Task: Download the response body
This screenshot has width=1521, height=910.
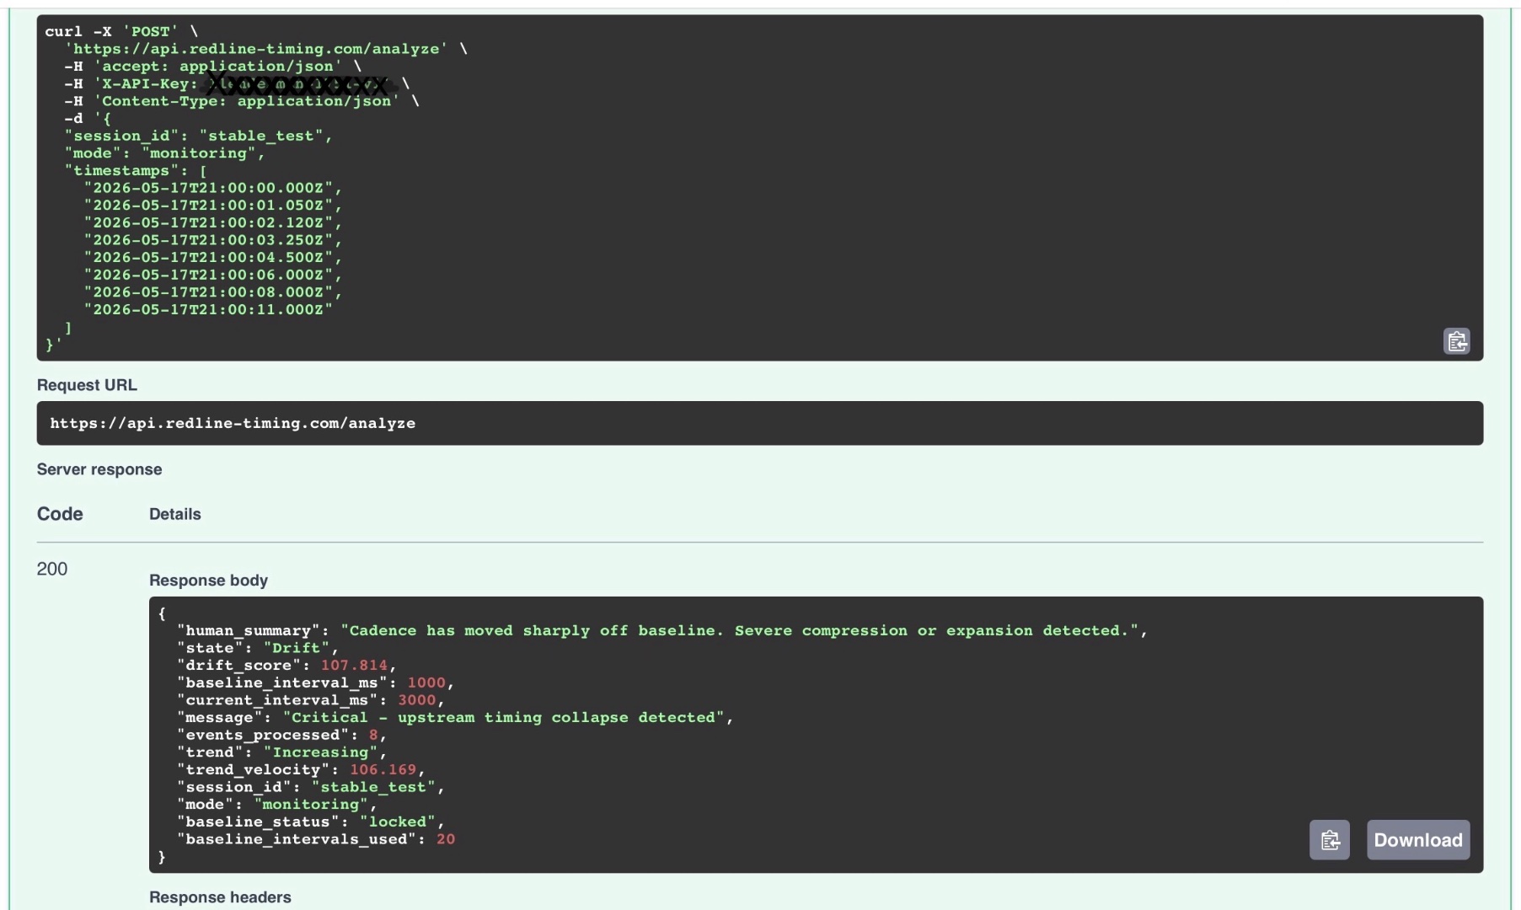Action: (x=1418, y=840)
